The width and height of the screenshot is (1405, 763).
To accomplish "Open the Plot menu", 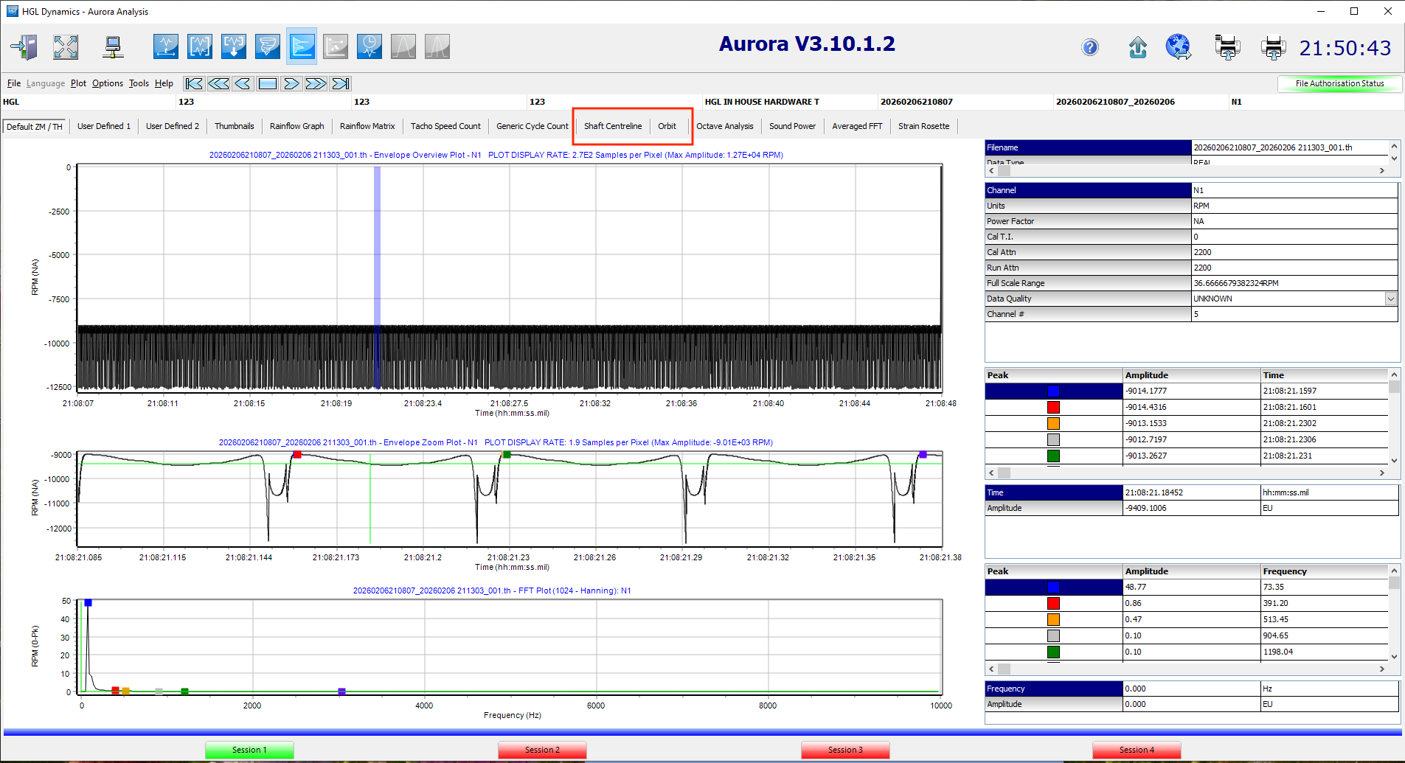I will 78,83.
